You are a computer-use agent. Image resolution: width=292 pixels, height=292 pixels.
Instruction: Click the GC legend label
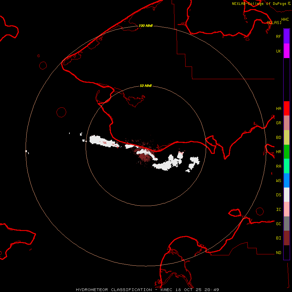278,224
